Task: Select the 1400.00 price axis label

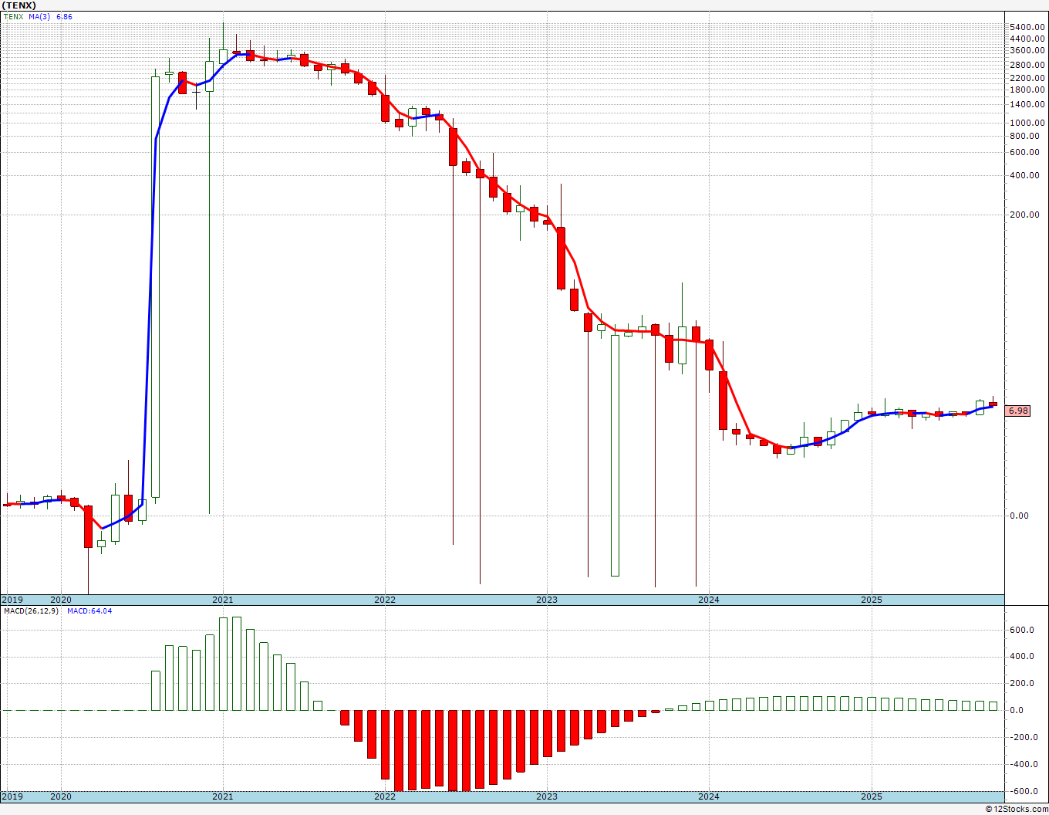Action: tap(1027, 104)
